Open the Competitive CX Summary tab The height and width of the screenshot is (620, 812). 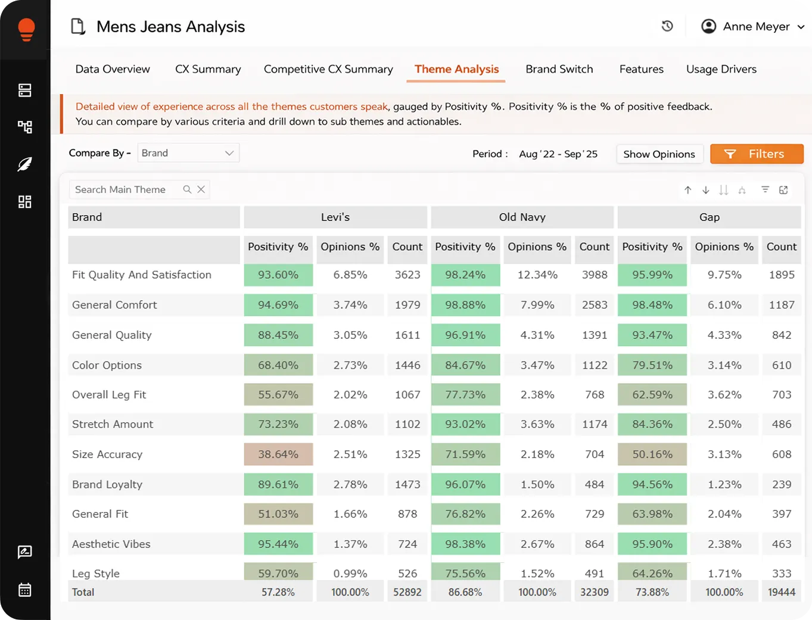tap(328, 69)
